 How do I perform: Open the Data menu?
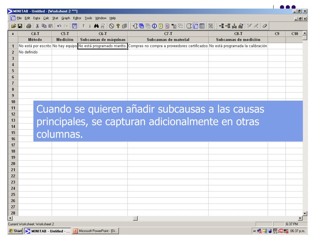tap(37, 18)
